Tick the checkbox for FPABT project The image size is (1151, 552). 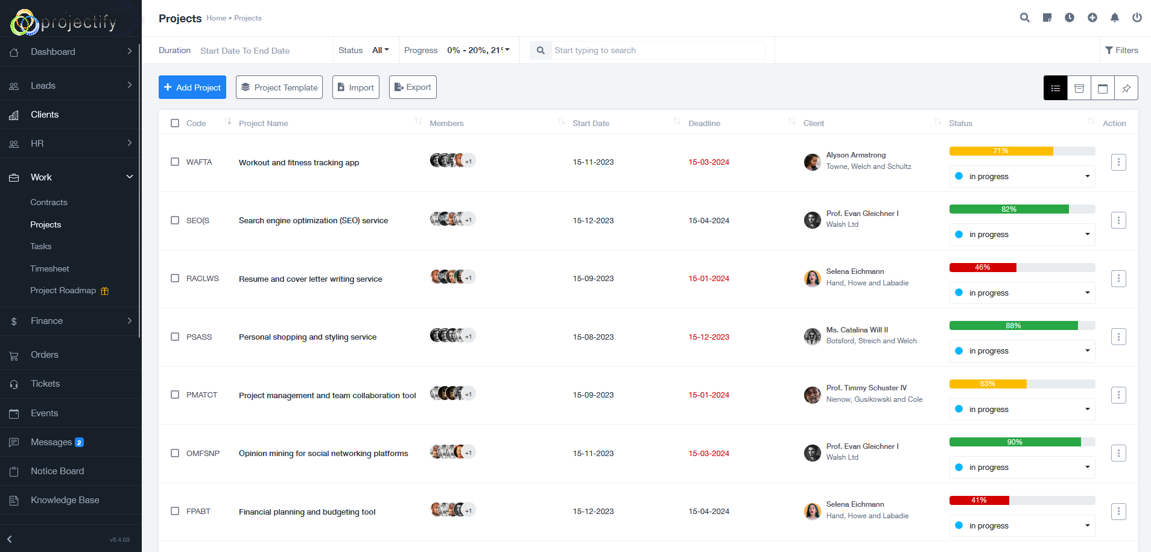(175, 511)
